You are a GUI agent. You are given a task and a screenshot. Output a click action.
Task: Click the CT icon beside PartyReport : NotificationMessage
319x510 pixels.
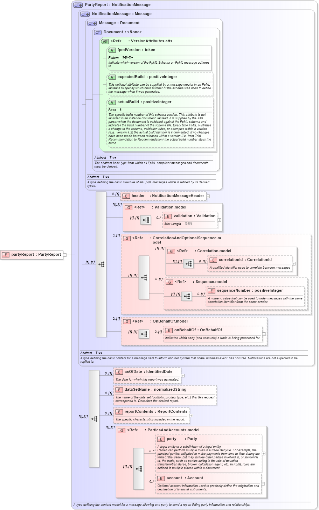pyautogui.click(x=78, y=5)
